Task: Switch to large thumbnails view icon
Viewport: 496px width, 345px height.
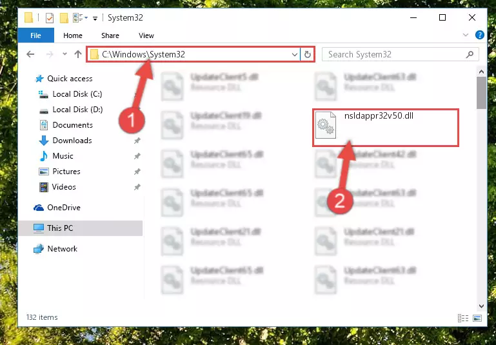Action: coord(477,318)
